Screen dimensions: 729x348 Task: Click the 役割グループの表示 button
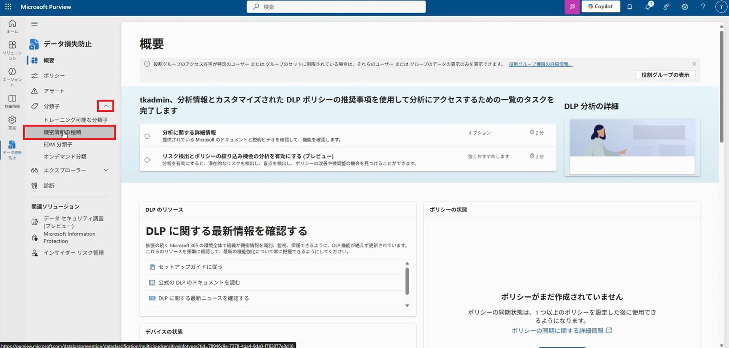(665, 75)
